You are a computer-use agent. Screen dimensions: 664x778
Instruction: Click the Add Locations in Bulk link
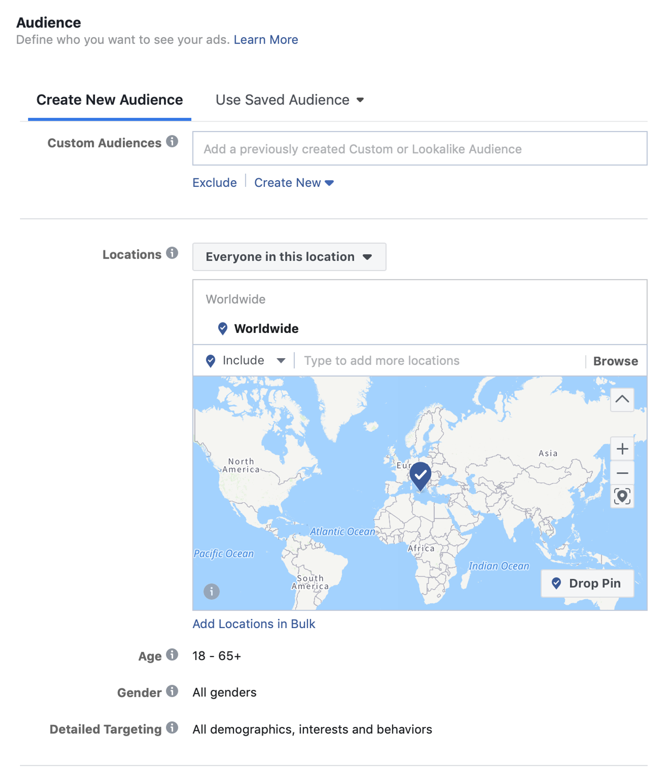254,624
